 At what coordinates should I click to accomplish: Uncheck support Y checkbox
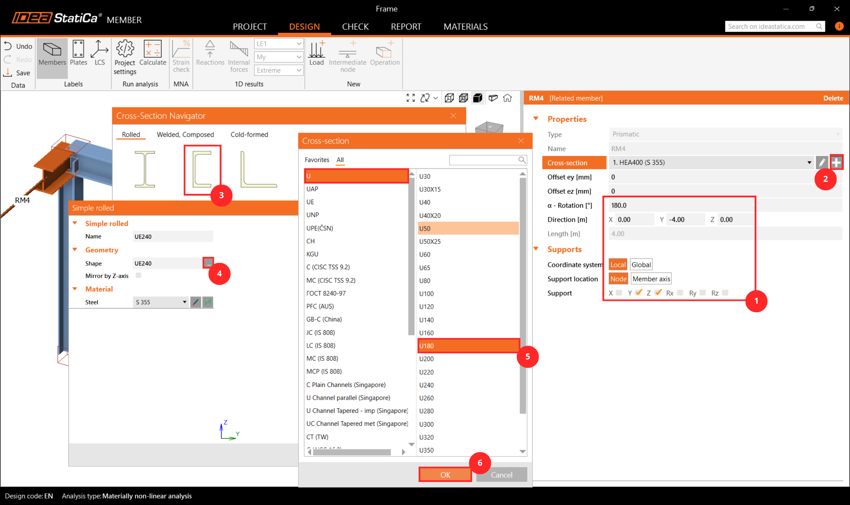[x=639, y=293]
